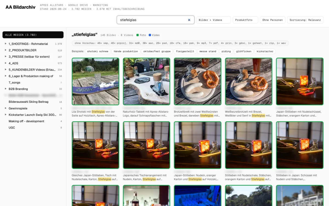Open the Weißwurstbrotzeit mit Brezel thumbnail

[249, 81]
